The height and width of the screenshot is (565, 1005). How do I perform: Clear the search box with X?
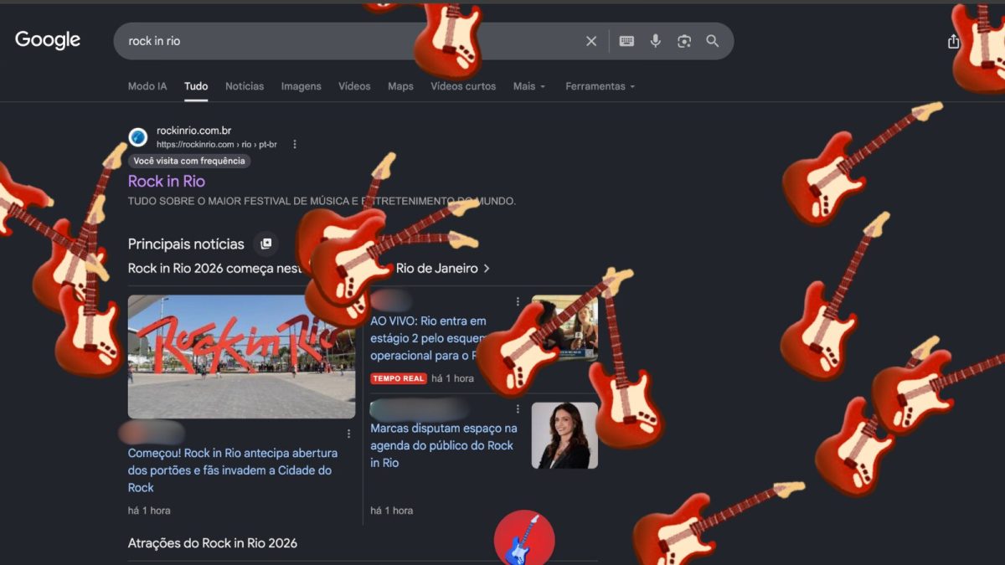point(591,41)
